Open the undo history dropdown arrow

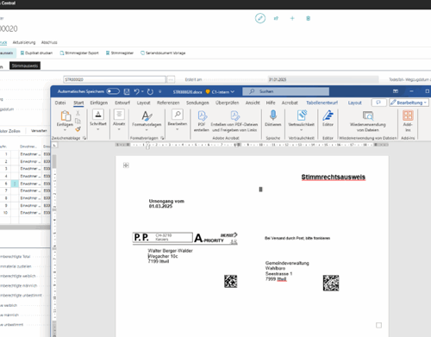click(142, 91)
